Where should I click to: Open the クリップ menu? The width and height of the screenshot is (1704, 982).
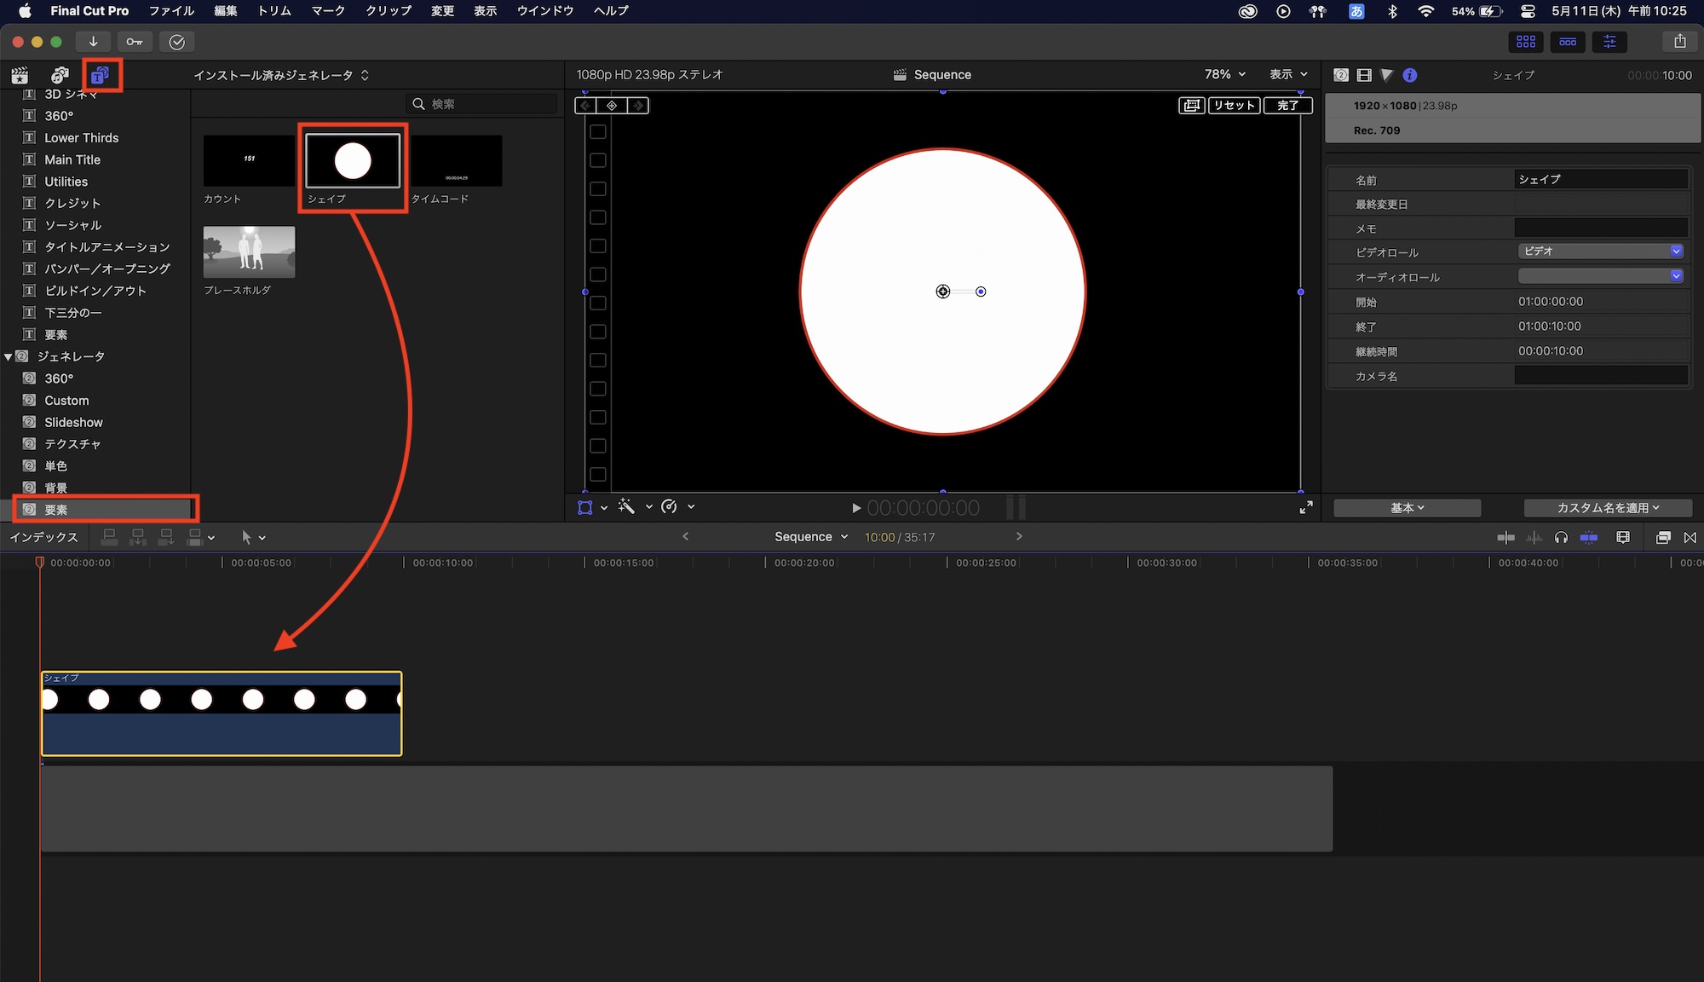389,11
